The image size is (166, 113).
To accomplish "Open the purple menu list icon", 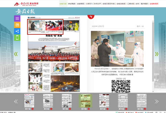I will click(17, 18).
